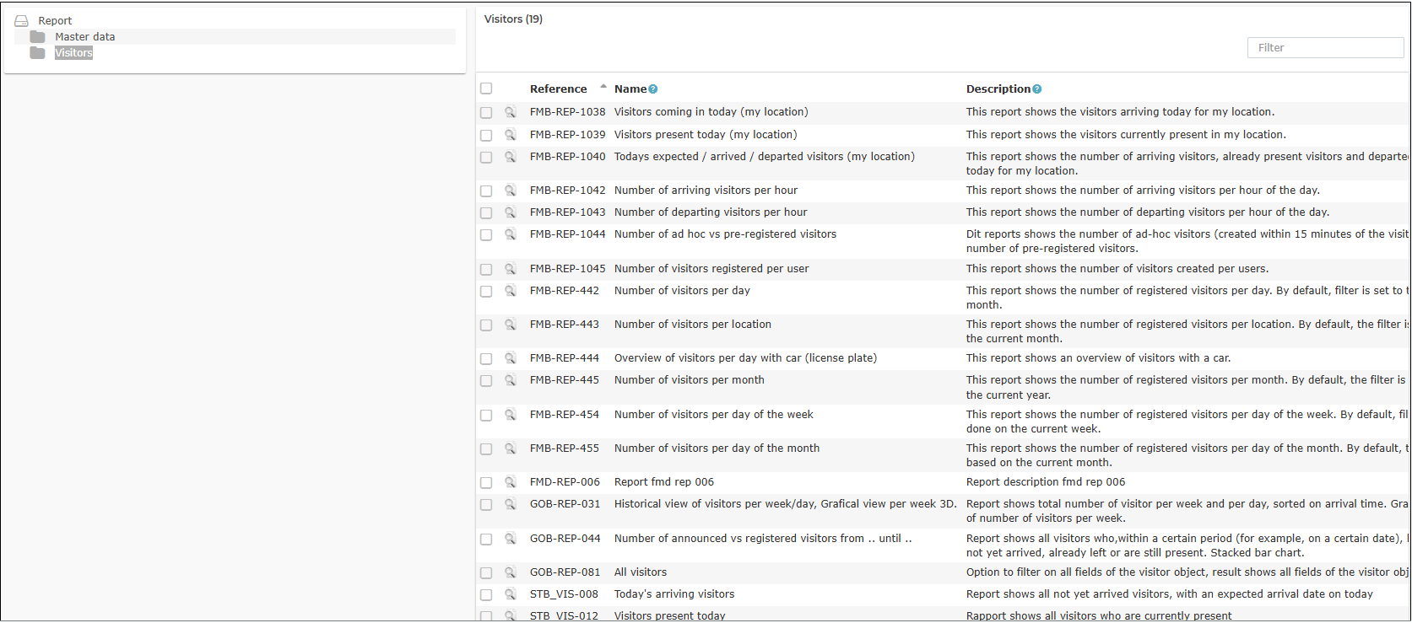The image size is (1412, 623).
Task: Preview the FMB-REP-1040 report via its icon
Action: click(510, 157)
